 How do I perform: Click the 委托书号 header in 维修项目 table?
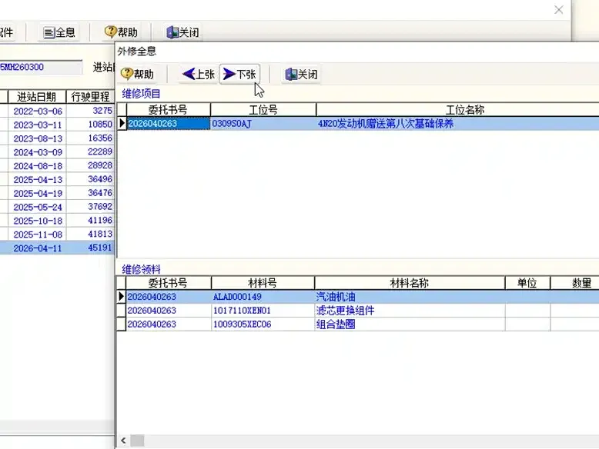[x=168, y=110]
